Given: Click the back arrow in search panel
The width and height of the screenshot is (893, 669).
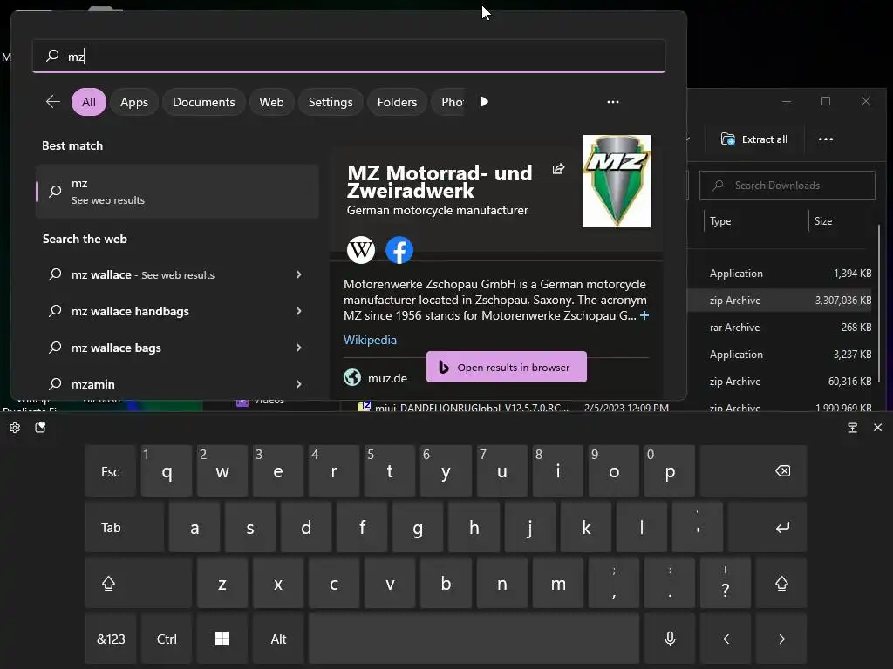Looking at the screenshot, I should pos(53,102).
